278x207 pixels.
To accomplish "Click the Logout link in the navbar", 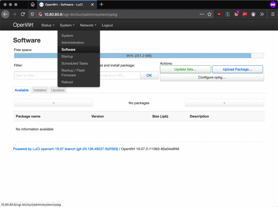I will pos(107,25).
